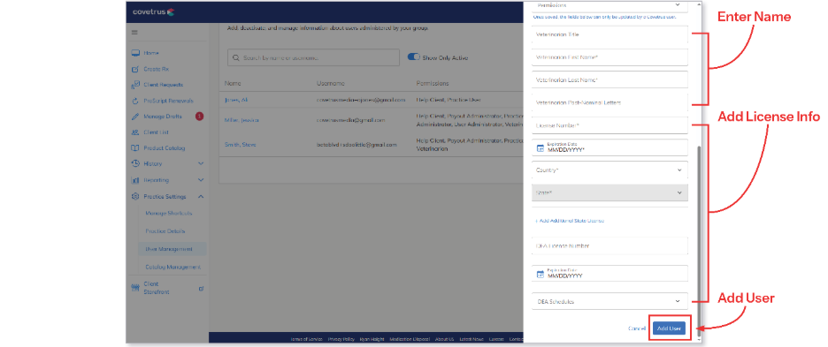This screenshot has width=828, height=347.
Task: Open the State dropdown
Action: click(609, 193)
